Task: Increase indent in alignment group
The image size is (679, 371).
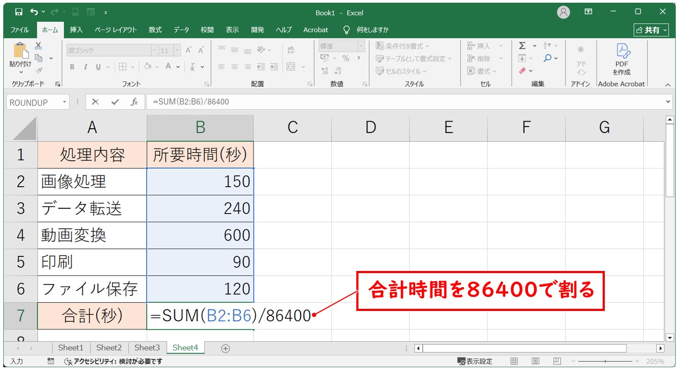Action: [x=274, y=67]
